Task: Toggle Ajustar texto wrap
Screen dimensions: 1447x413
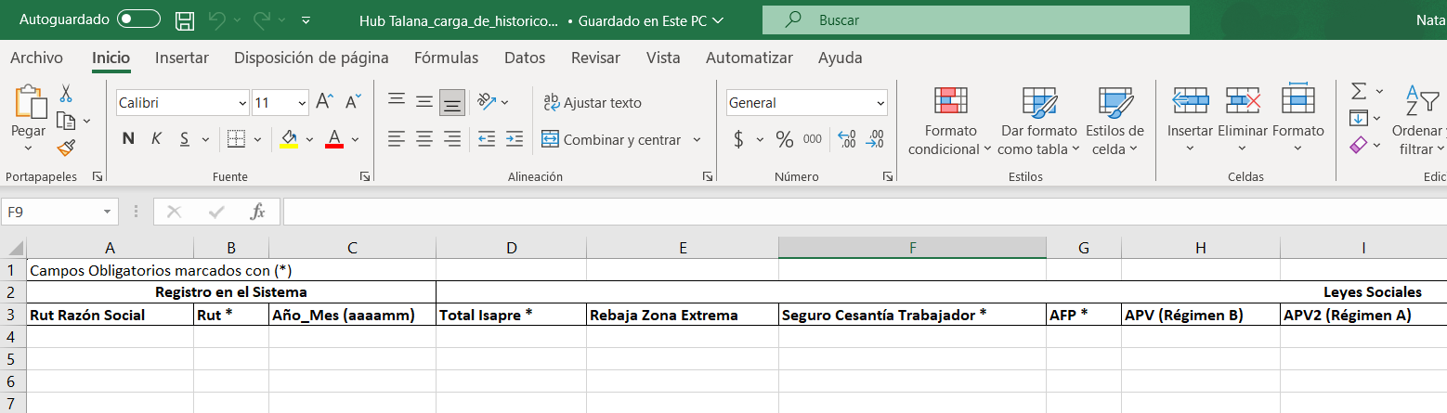Action: point(593,102)
